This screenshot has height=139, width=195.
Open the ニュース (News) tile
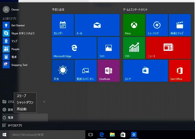168,48
